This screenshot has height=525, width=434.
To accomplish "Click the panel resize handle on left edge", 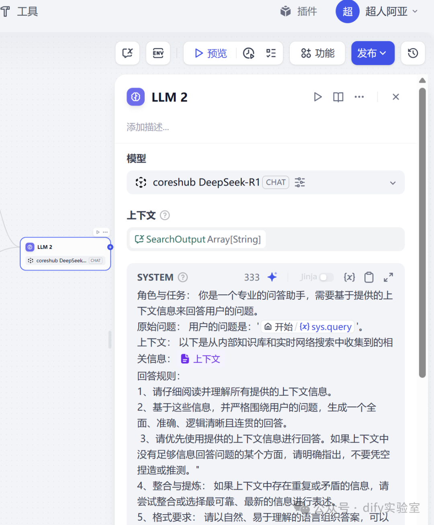I will (x=110, y=339).
